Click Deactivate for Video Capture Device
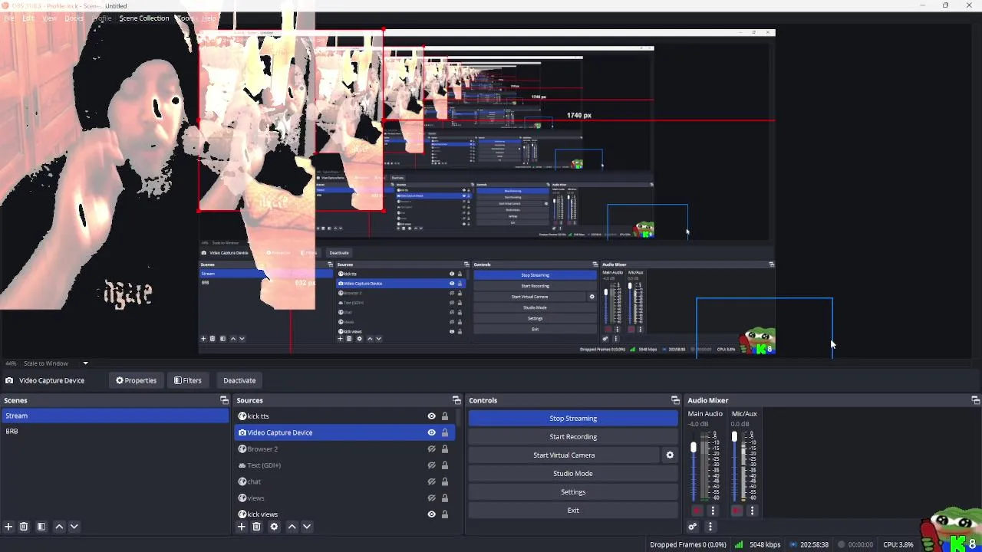This screenshot has width=982, height=552. tap(239, 380)
